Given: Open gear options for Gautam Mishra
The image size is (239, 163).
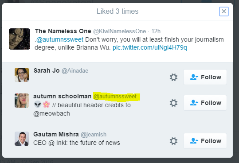Looking at the screenshot, I should 174,141.
